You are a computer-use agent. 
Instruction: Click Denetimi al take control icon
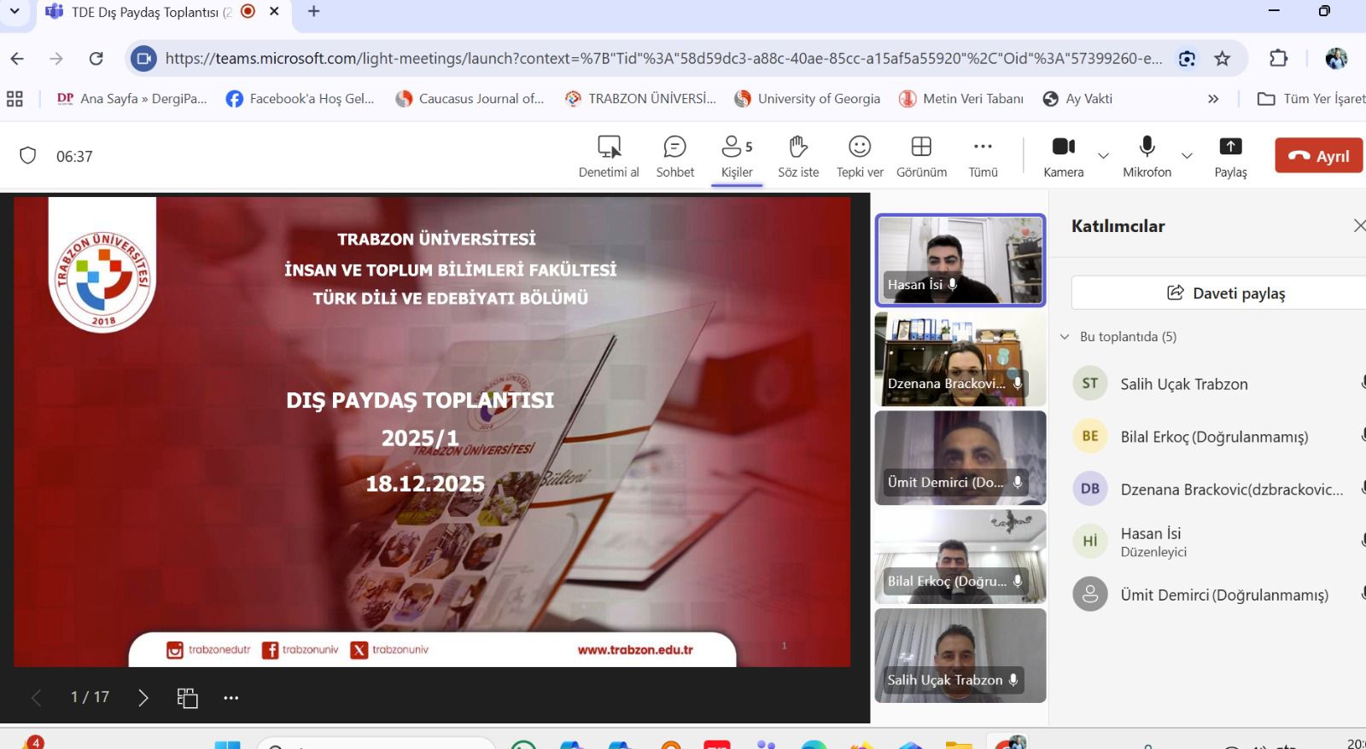[x=609, y=156]
